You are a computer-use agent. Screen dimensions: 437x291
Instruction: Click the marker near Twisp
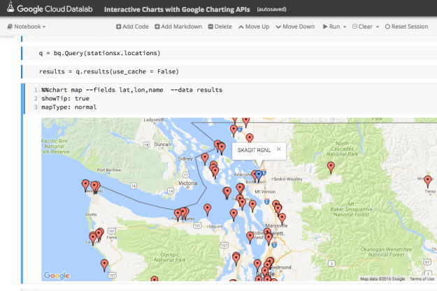coord(428,181)
